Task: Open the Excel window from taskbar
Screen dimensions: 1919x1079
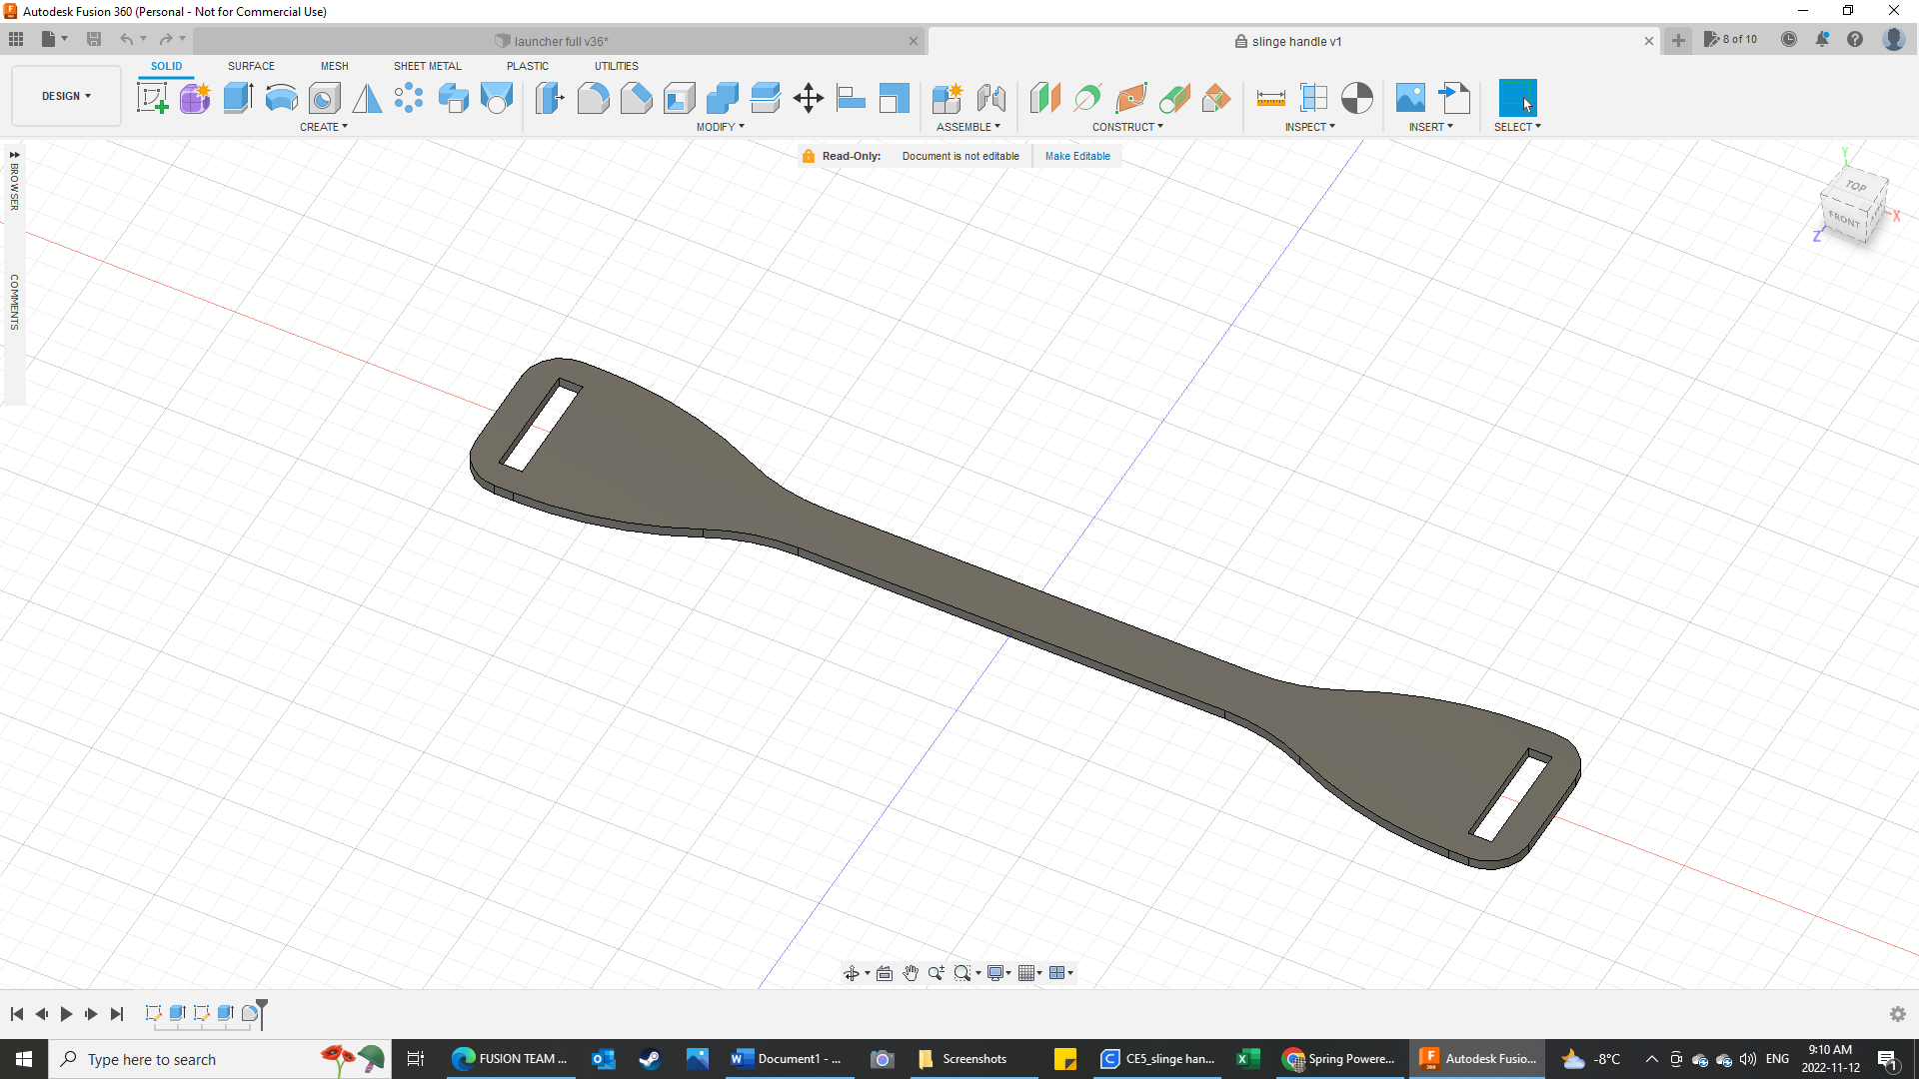Action: point(1247,1059)
